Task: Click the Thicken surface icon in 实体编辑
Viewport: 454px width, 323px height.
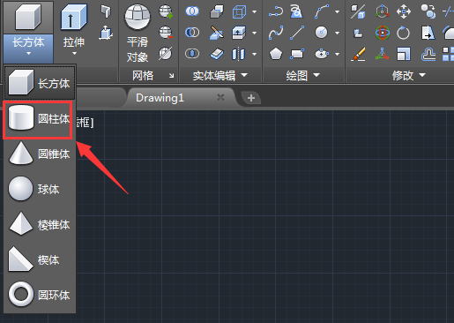Action: [217, 54]
